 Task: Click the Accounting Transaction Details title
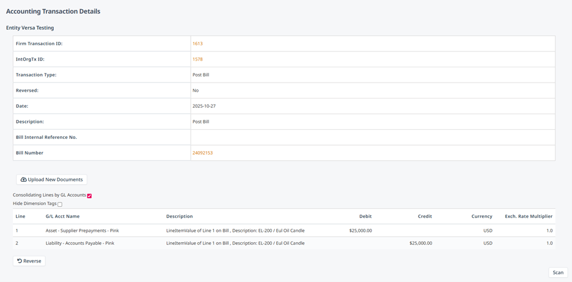53,12
